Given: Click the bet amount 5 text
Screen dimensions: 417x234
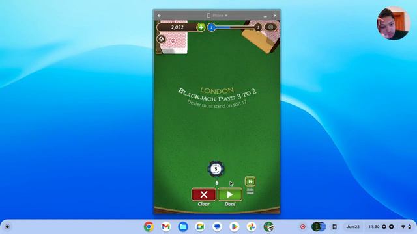Looking at the screenshot, I should click(x=217, y=183).
